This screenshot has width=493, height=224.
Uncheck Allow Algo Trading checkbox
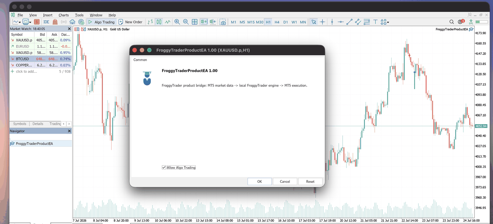(164, 167)
